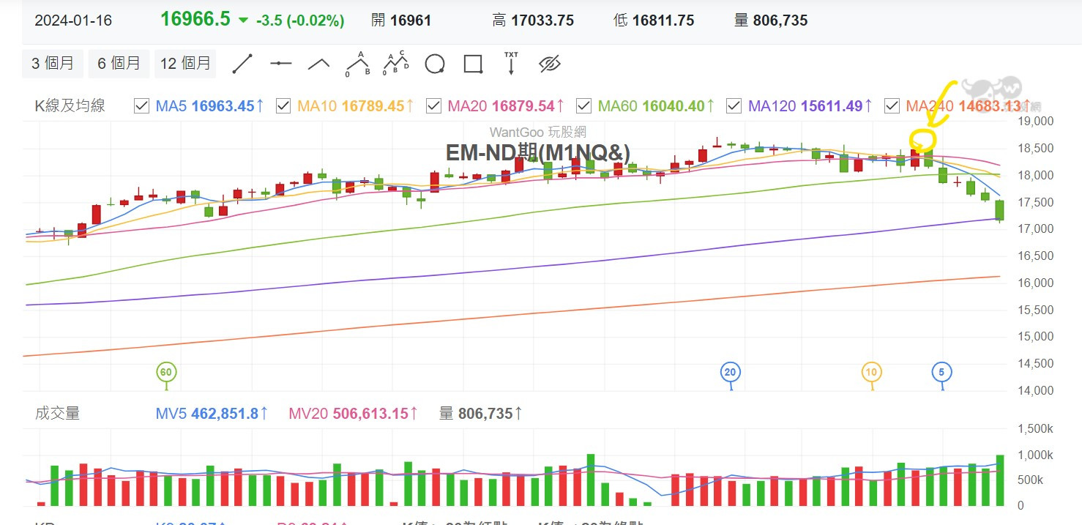1082x525 pixels.
Task: Click the 成交量 panel label
Action: (x=57, y=413)
